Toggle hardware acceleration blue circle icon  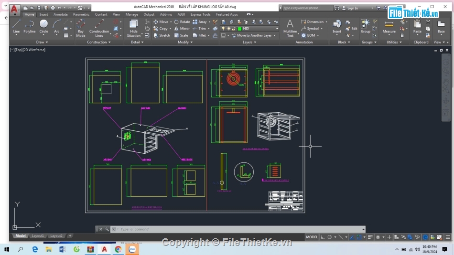pyautogui.click(x=425, y=237)
